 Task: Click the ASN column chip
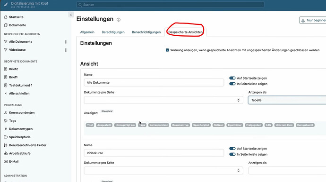(268, 125)
